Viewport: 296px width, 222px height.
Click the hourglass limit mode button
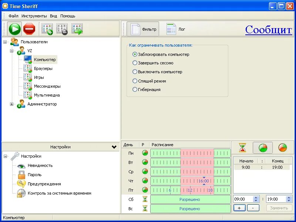click(242, 148)
